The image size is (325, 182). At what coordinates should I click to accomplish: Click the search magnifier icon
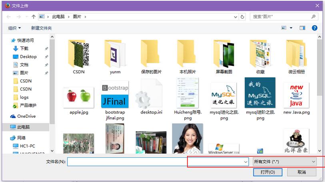coord(314,17)
